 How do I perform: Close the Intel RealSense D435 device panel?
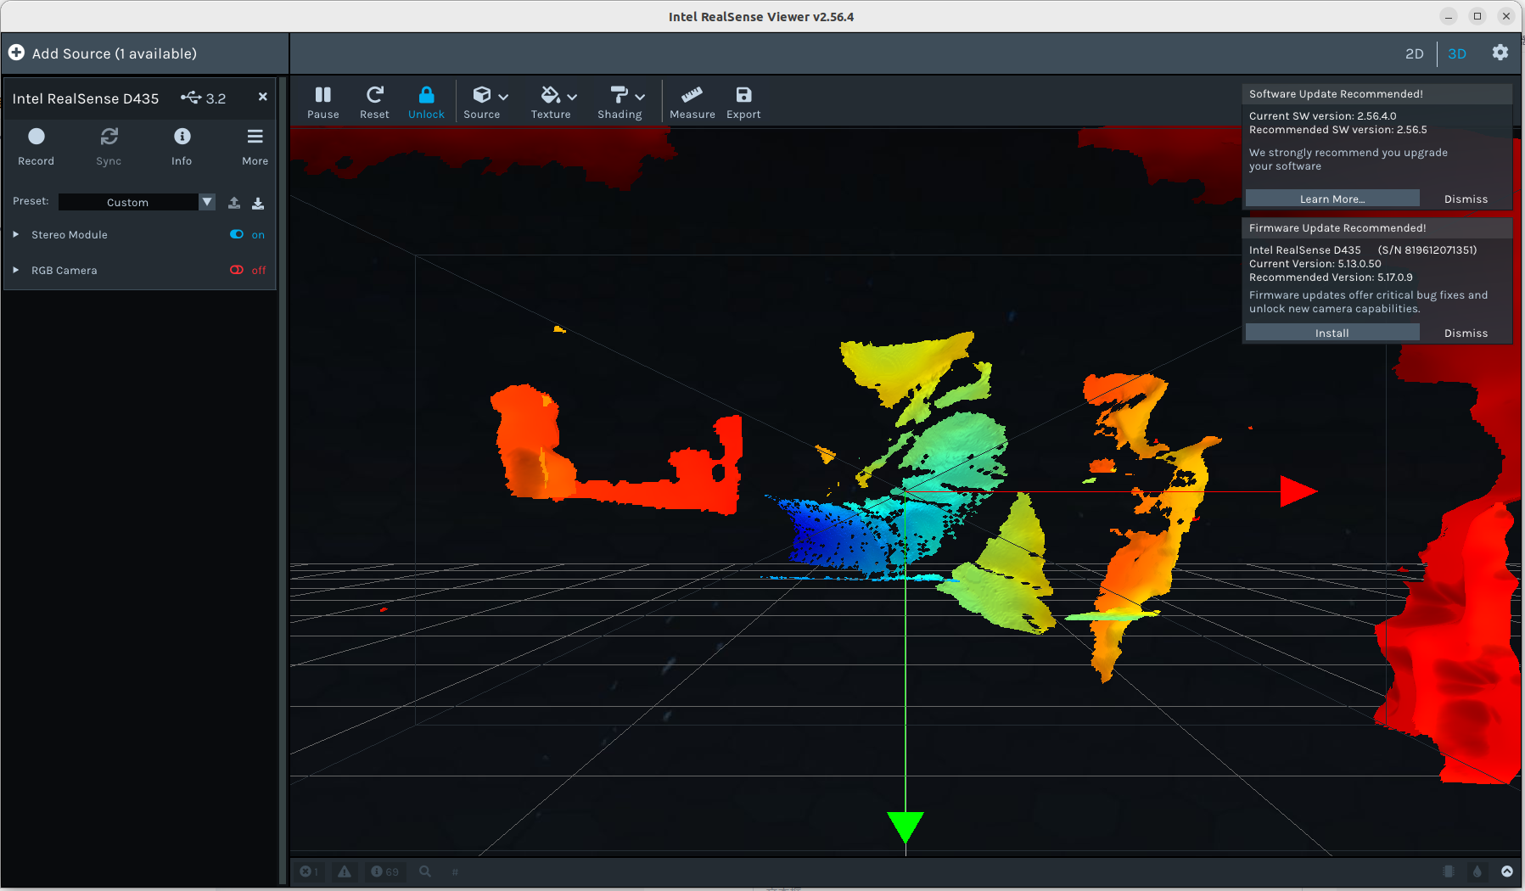click(x=263, y=97)
